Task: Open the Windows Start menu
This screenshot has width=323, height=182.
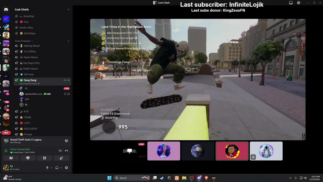Action: 109,178
